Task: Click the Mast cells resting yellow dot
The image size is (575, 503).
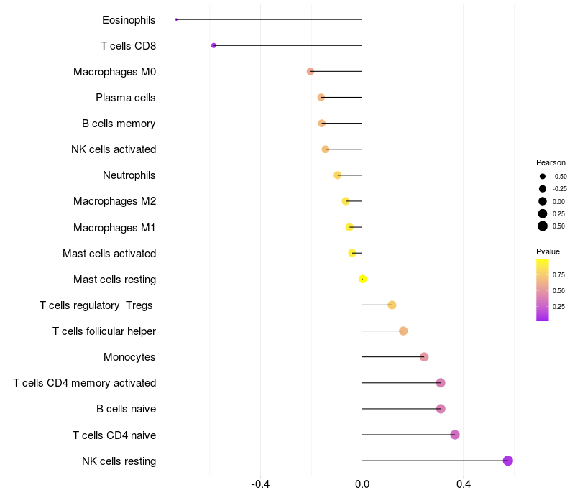Action: (x=362, y=279)
